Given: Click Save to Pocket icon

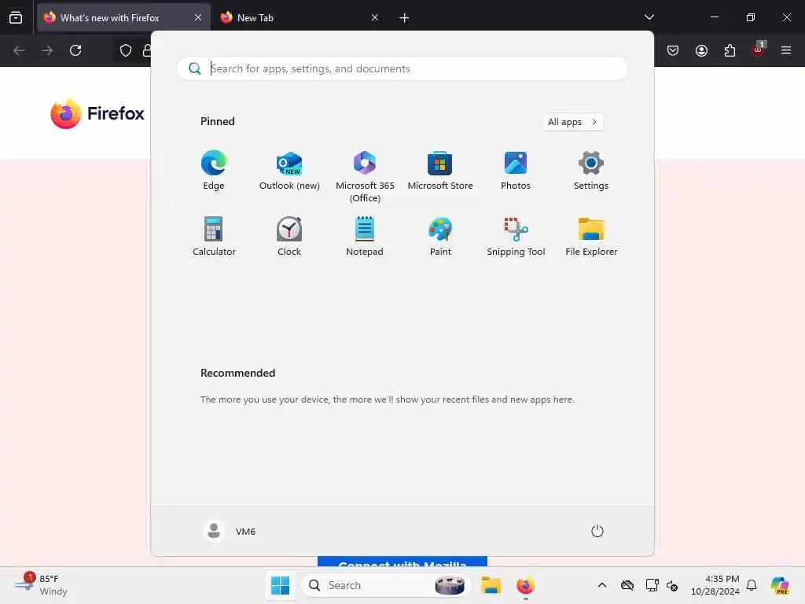Looking at the screenshot, I should [673, 50].
